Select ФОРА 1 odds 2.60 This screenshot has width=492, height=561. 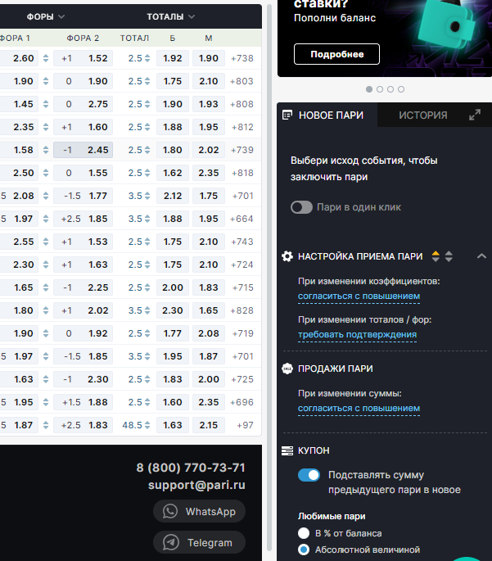tap(19, 58)
